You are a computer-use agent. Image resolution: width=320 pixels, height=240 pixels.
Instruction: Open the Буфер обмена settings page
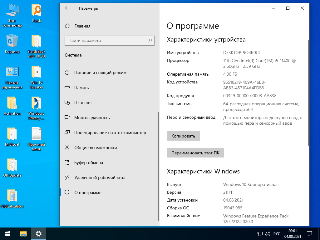pyautogui.click(x=88, y=162)
